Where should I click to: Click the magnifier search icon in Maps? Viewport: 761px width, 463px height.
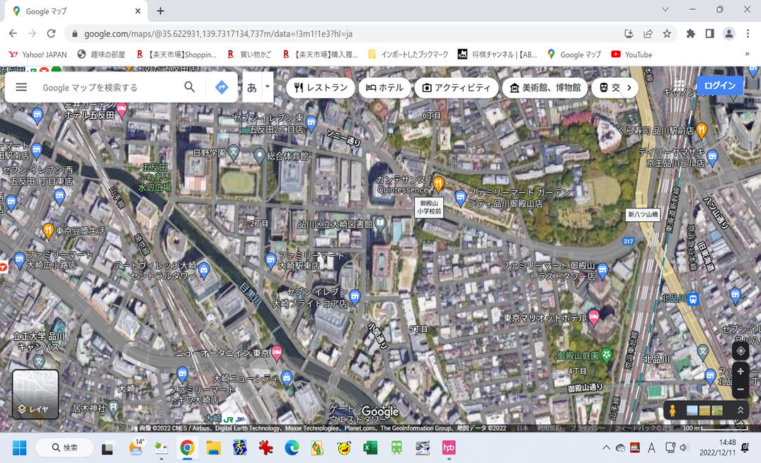(x=189, y=87)
